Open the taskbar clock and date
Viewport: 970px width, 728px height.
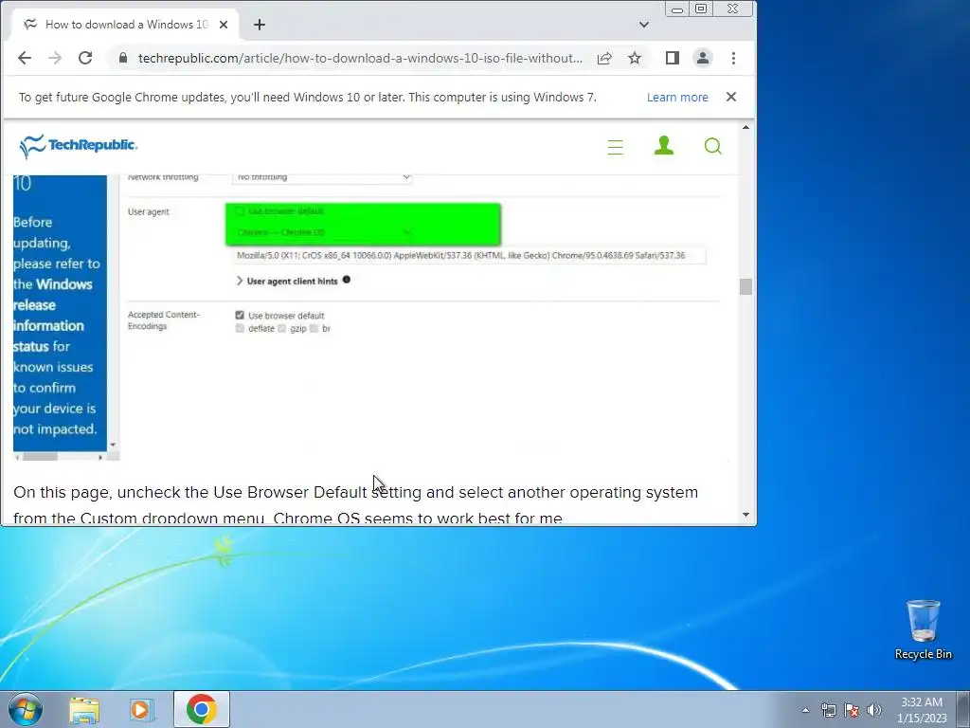(922, 710)
